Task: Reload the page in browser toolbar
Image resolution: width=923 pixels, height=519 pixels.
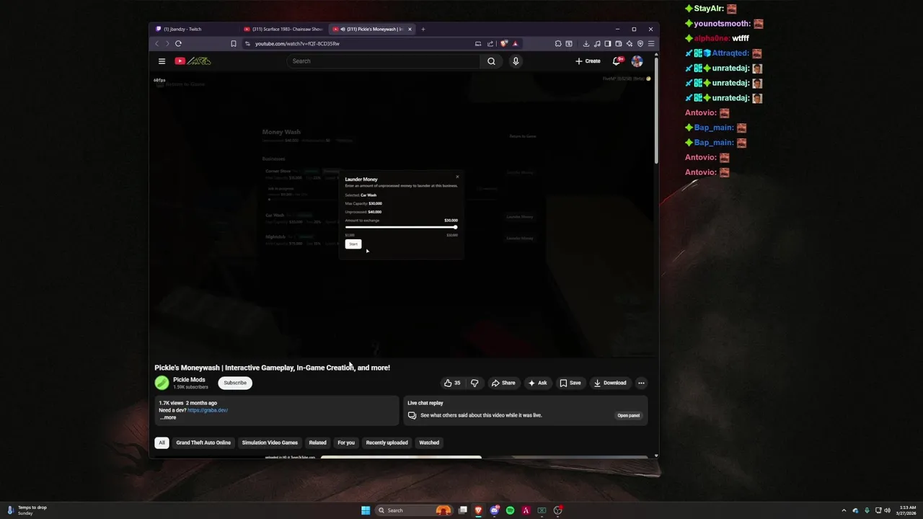Action: coord(178,43)
